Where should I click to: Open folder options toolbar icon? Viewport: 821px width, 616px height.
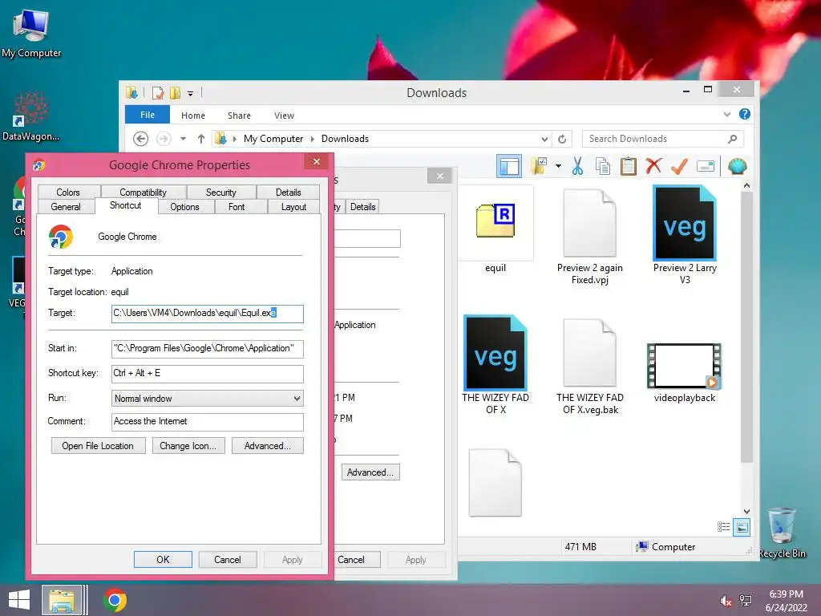(539, 166)
